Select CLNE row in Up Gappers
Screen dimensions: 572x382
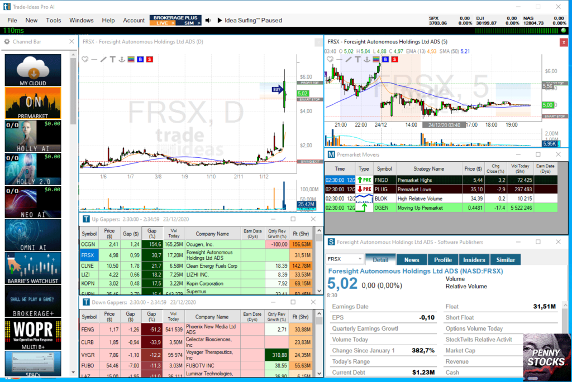tap(196, 266)
